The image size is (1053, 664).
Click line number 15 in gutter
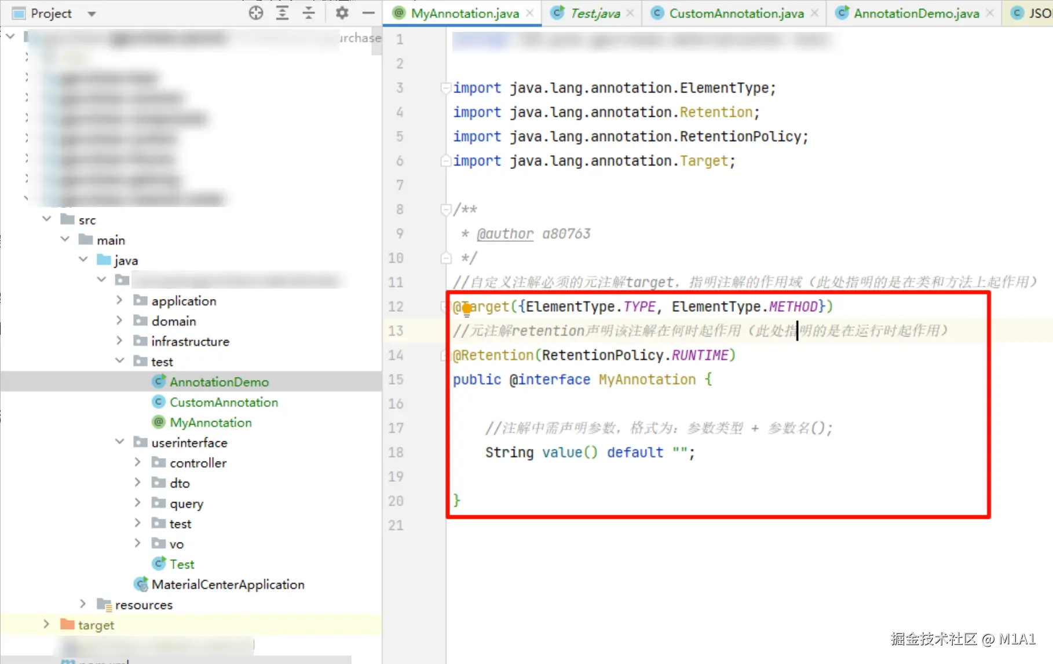click(x=396, y=379)
